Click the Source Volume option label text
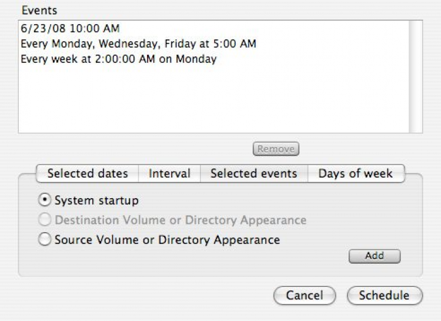The width and height of the screenshot is (441, 321). tap(167, 240)
